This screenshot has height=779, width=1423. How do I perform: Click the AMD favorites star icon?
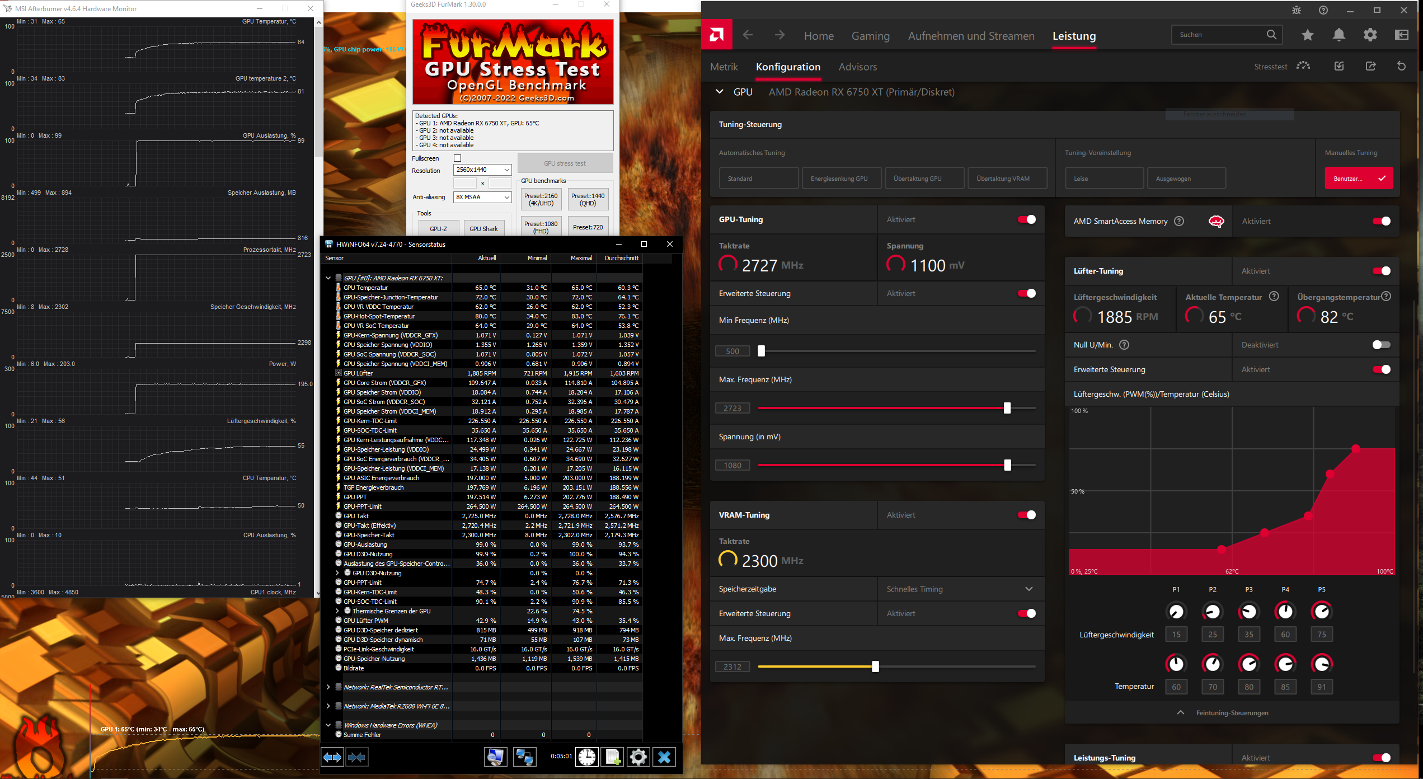tap(1307, 35)
